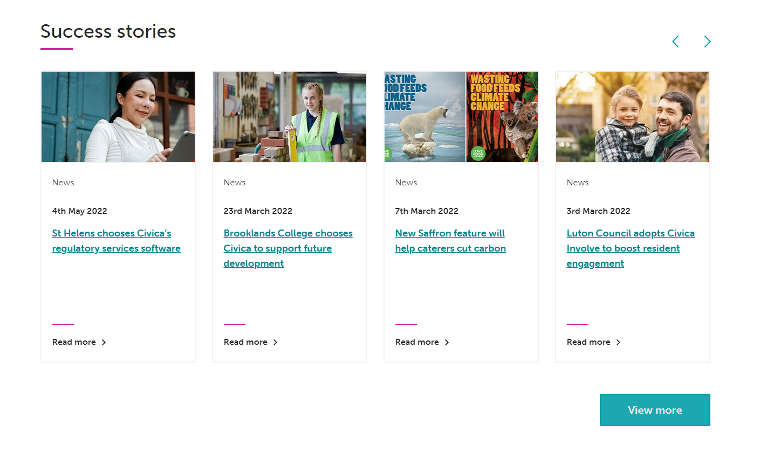This screenshot has height=452, width=767.
Task: Click Read more under the St Helens card
Action: coord(73,342)
